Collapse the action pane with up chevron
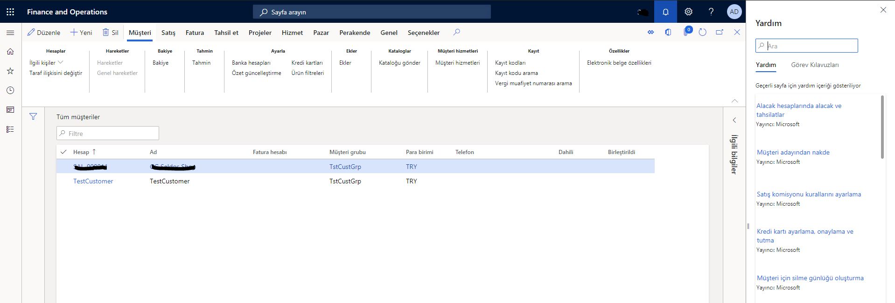 point(735,101)
